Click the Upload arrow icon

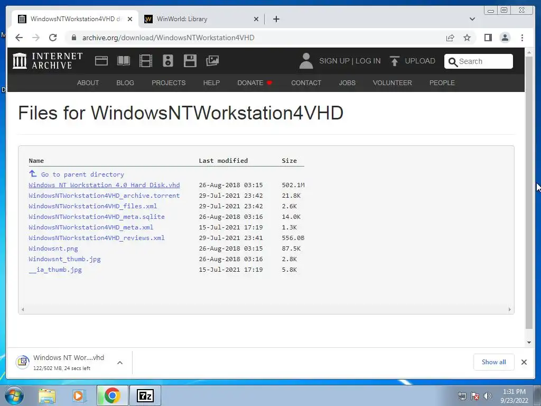pyautogui.click(x=394, y=61)
